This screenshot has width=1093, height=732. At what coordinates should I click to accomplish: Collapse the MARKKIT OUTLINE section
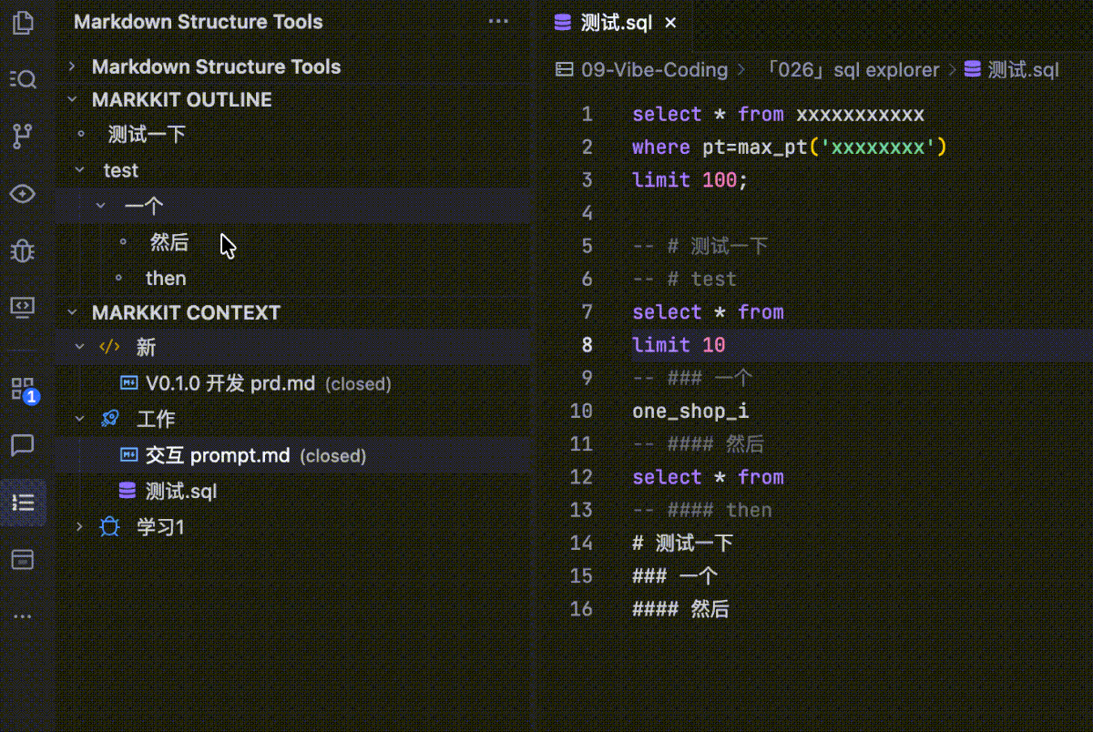pos(72,99)
